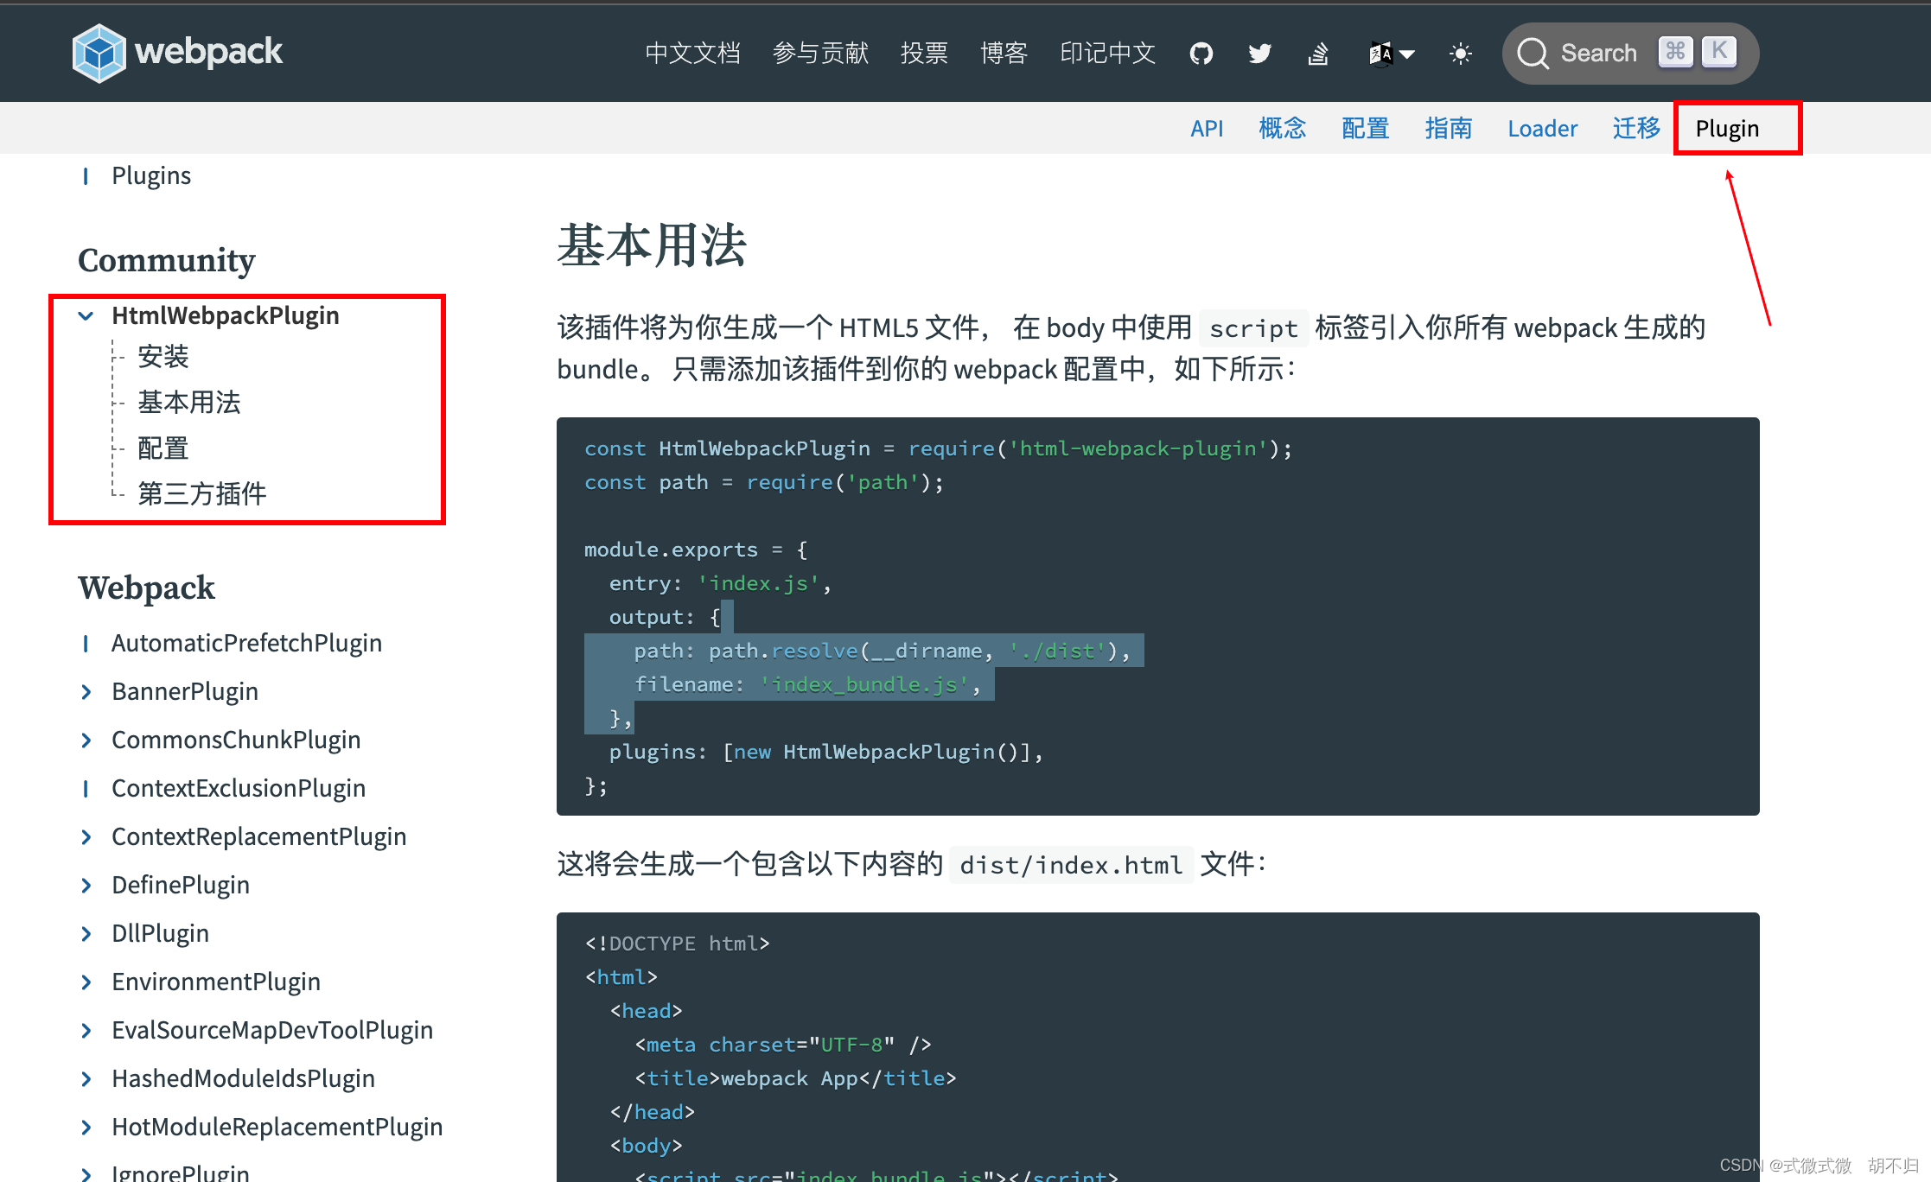Open 中文文档 in the header

click(692, 53)
